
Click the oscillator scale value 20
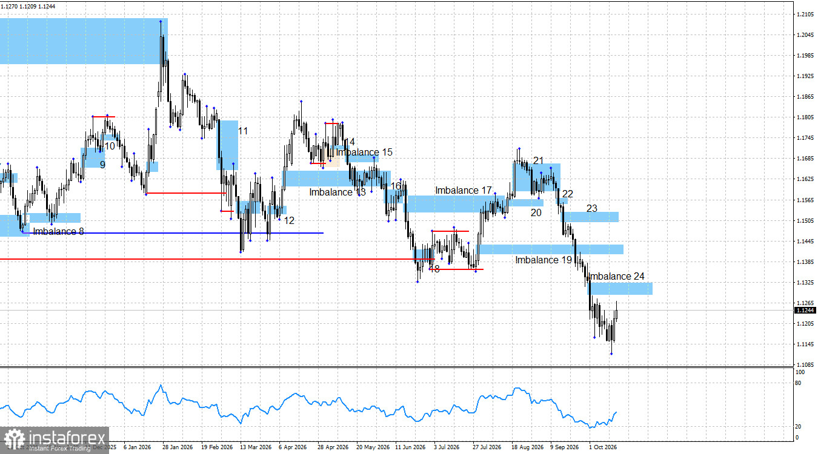tap(797, 426)
